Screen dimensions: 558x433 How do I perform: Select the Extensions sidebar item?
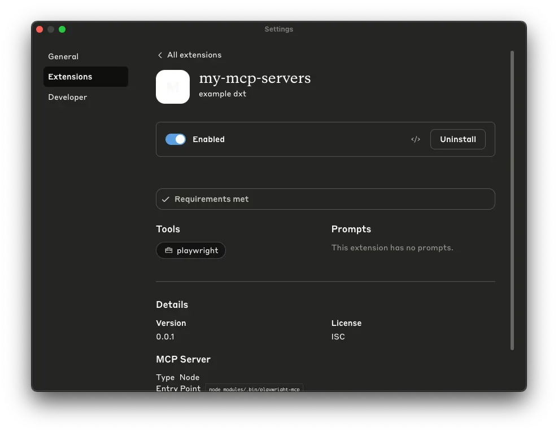click(x=86, y=77)
